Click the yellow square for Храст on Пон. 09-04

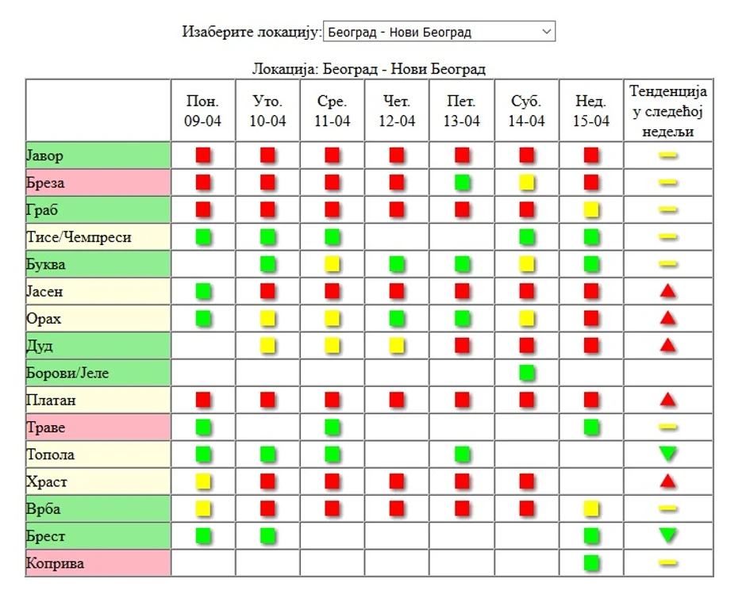click(203, 481)
